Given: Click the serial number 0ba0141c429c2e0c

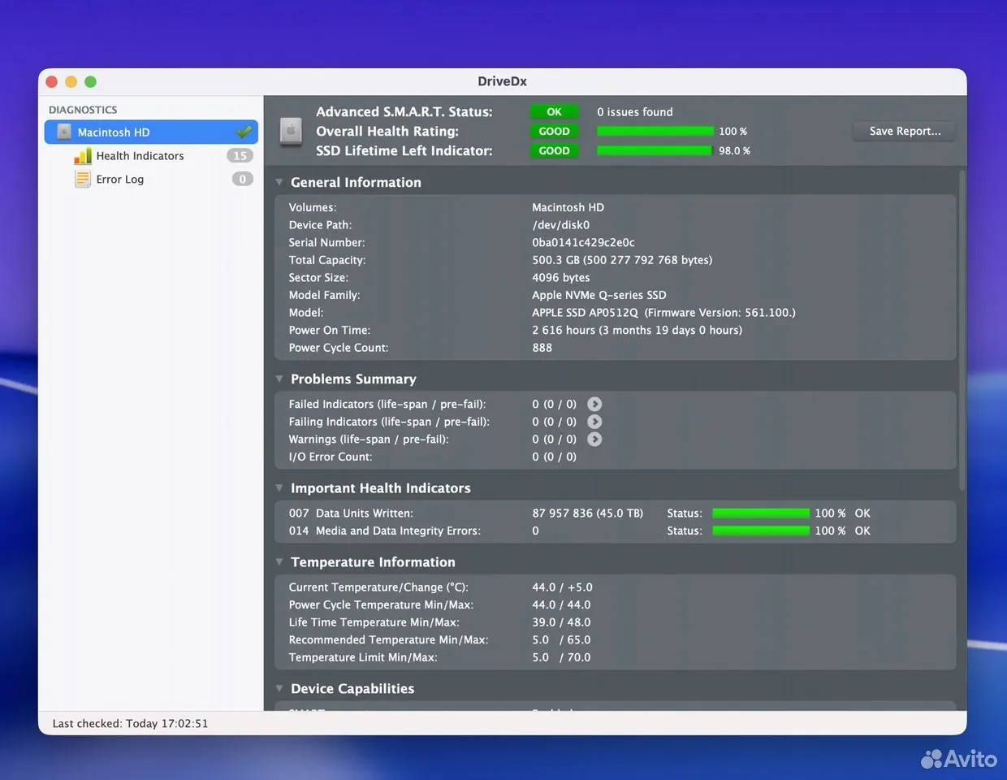Looking at the screenshot, I should [583, 243].
